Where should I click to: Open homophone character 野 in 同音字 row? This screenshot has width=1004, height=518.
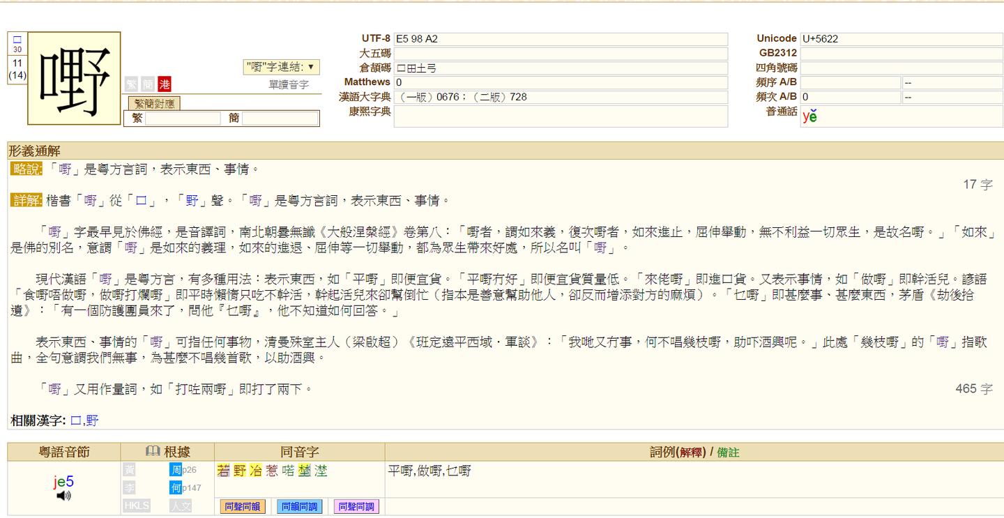coord(239,471)
